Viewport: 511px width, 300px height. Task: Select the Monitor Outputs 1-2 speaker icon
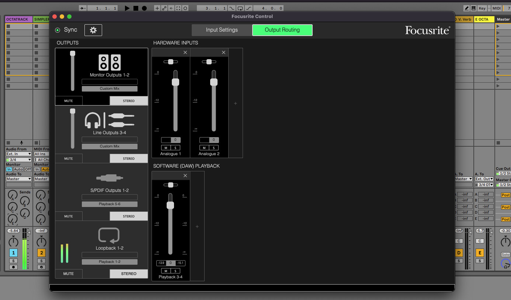109,63
